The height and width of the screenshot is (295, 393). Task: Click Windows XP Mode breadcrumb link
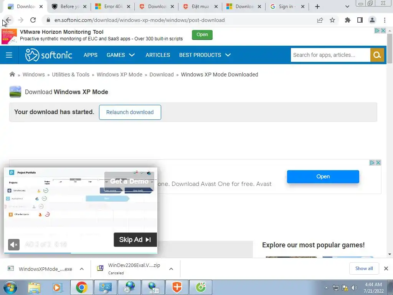(119, 75)
